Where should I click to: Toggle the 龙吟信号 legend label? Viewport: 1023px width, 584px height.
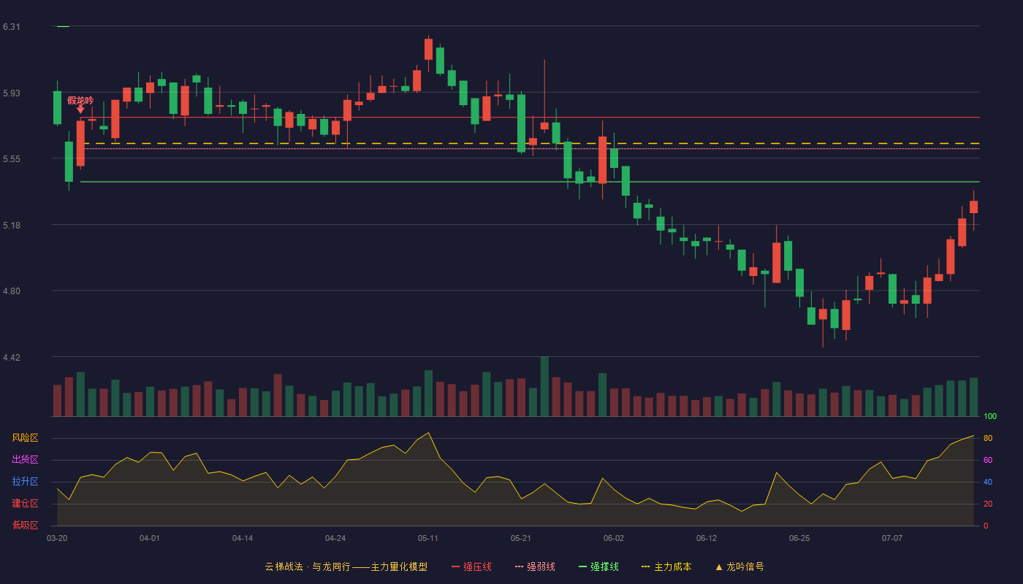[x=745, y=566]
